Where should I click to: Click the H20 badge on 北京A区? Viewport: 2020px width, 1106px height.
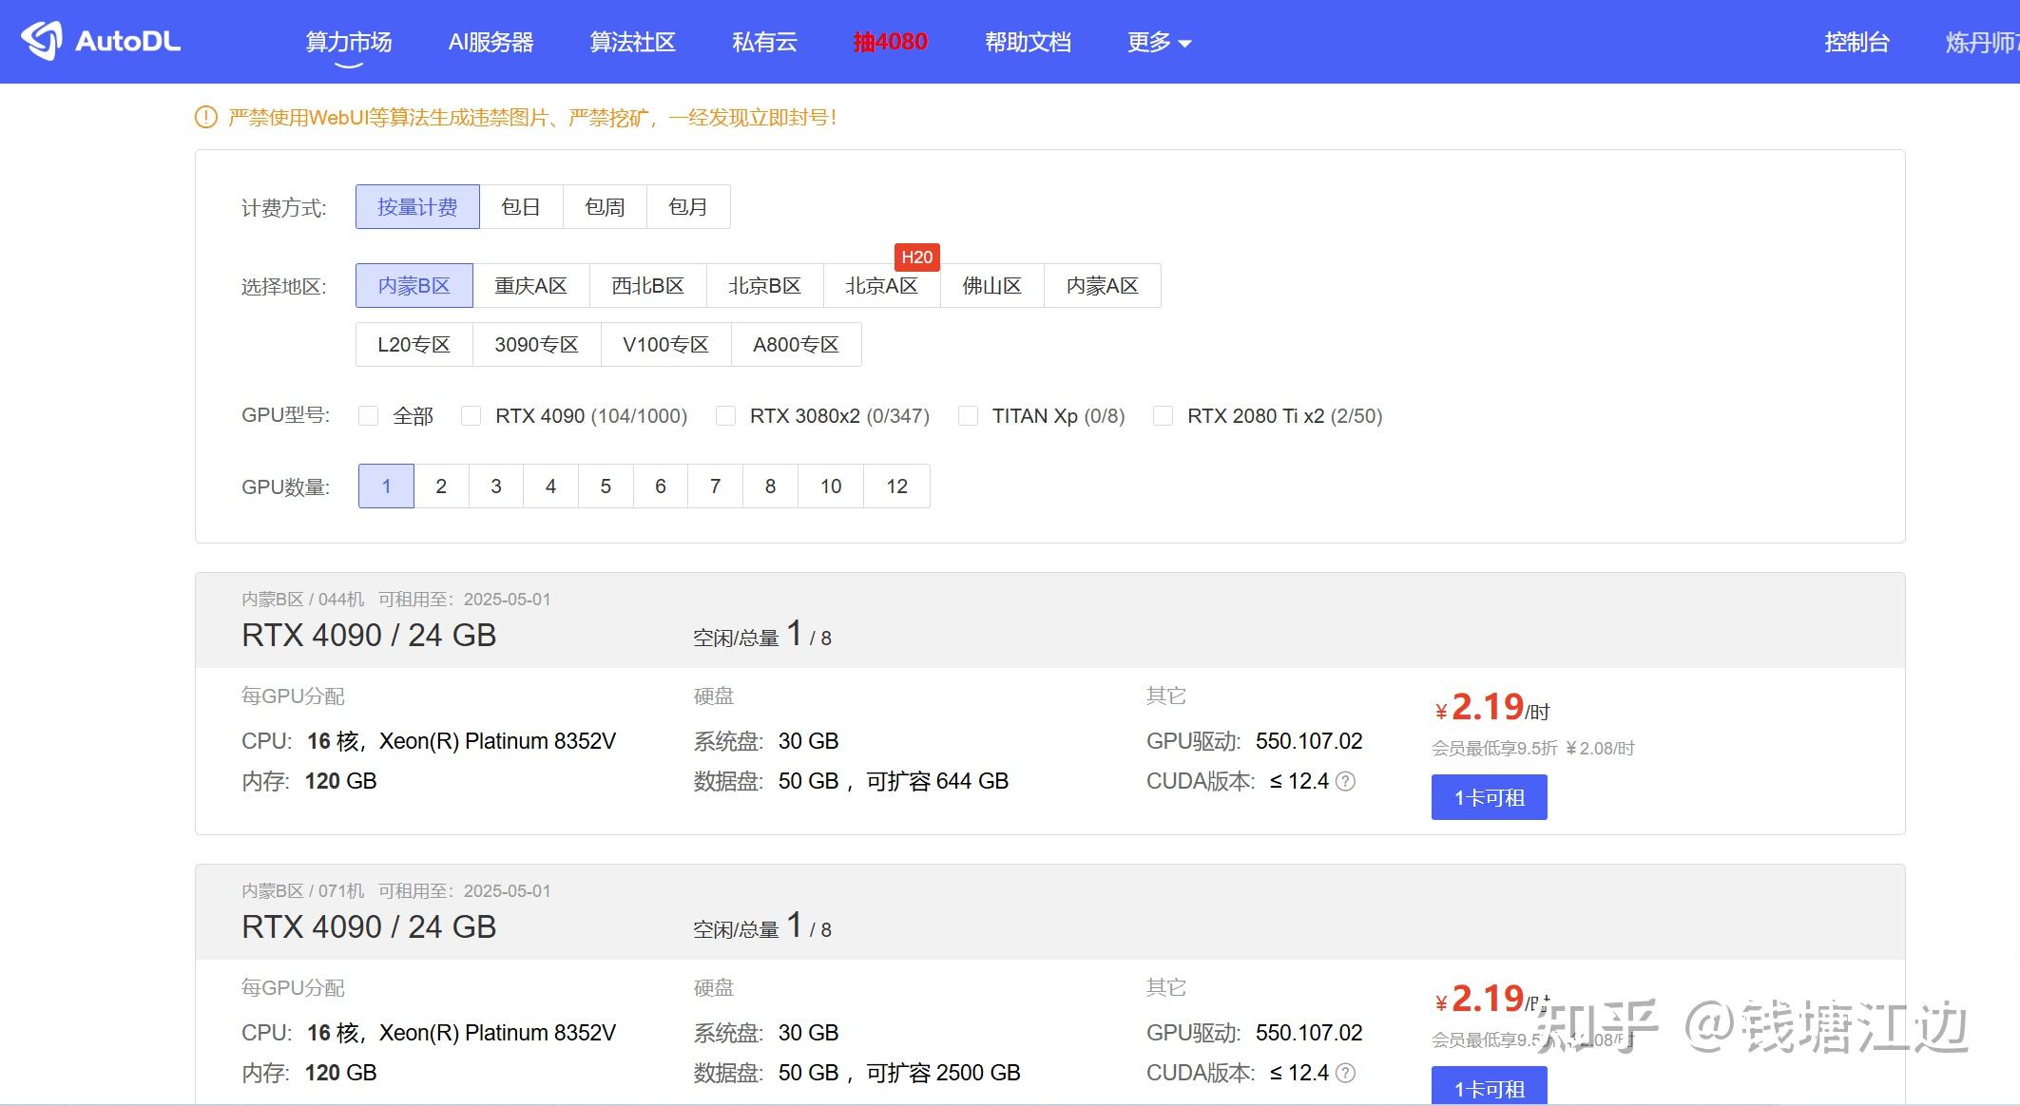point(916,257)
